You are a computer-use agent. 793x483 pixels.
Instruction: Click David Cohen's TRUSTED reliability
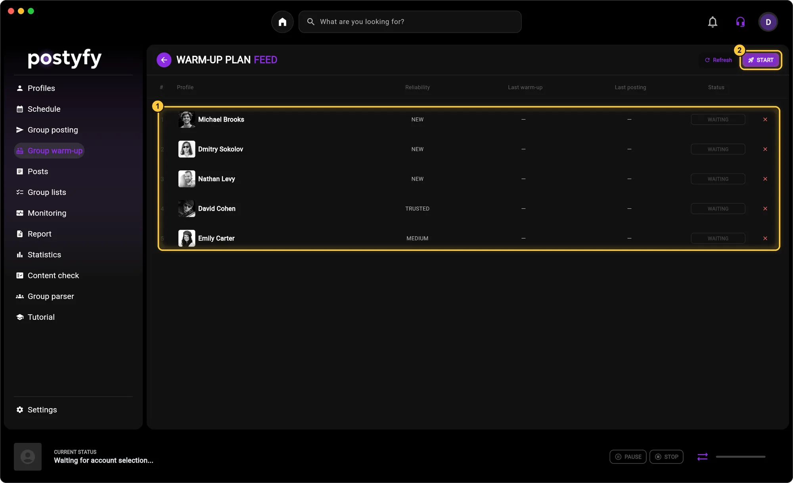click(417, 208)
